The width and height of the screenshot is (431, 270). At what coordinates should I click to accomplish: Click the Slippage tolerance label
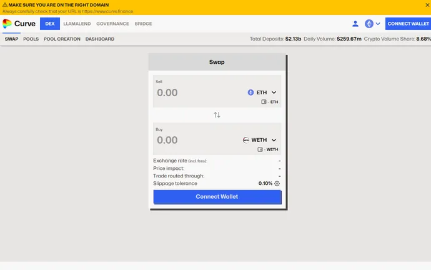pos(175,183)
